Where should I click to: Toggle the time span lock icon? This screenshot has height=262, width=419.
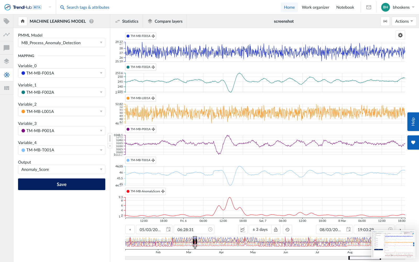(x=276, y=230)
